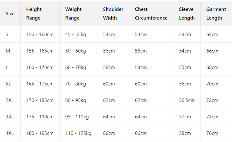Click the Garment Length column header
This screenshot has height=142, width=233.
click(x=216, y=14)
